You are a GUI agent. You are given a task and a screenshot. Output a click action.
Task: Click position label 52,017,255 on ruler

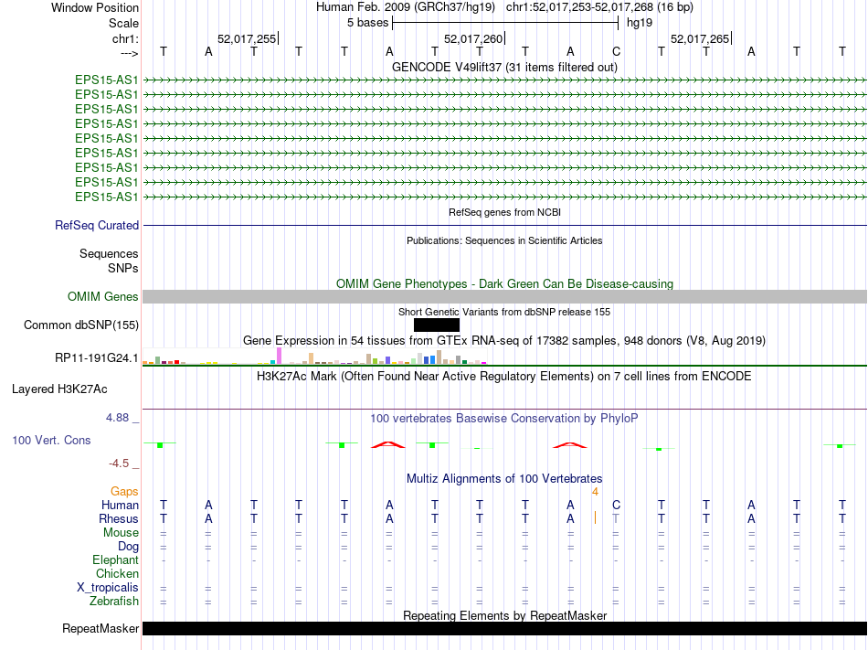[247, 38]
